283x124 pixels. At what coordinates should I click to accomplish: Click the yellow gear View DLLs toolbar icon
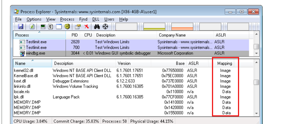(67, 27)
